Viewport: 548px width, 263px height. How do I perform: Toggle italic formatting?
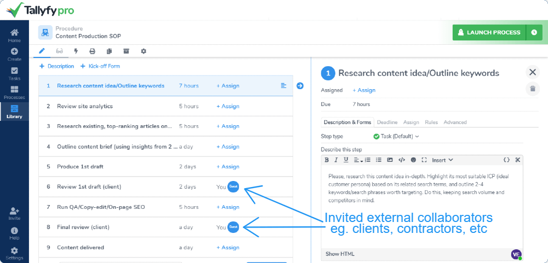tap(336, 160)
